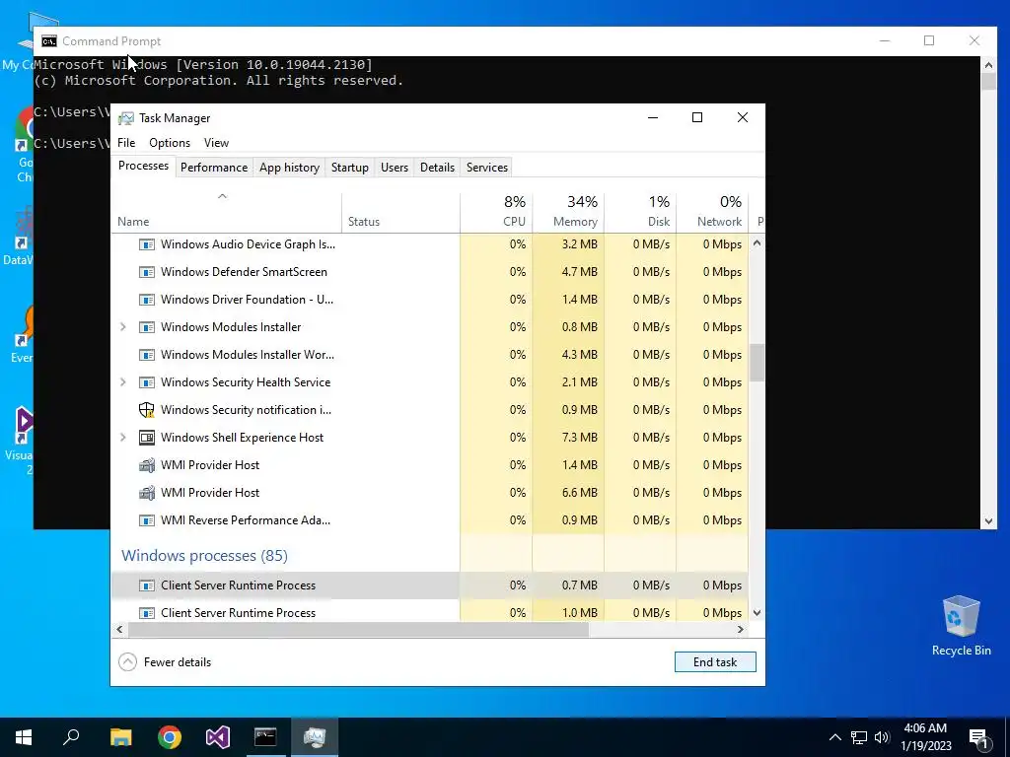The width and height of the screenshot is (1010, 757).
Task: Launch Google Chrome from the taskbar
Action: coord(170,737)
